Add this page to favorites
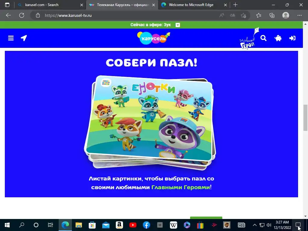The image size is (308, 231). click(x=244, y=15)
